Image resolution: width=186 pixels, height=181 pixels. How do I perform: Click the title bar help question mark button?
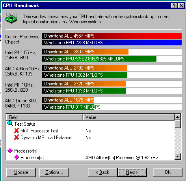174,6
